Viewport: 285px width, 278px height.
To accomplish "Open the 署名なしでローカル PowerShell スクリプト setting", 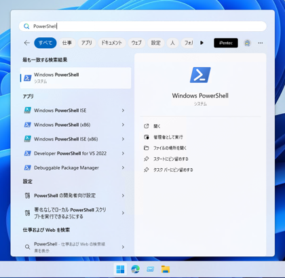I will (75, 213).
